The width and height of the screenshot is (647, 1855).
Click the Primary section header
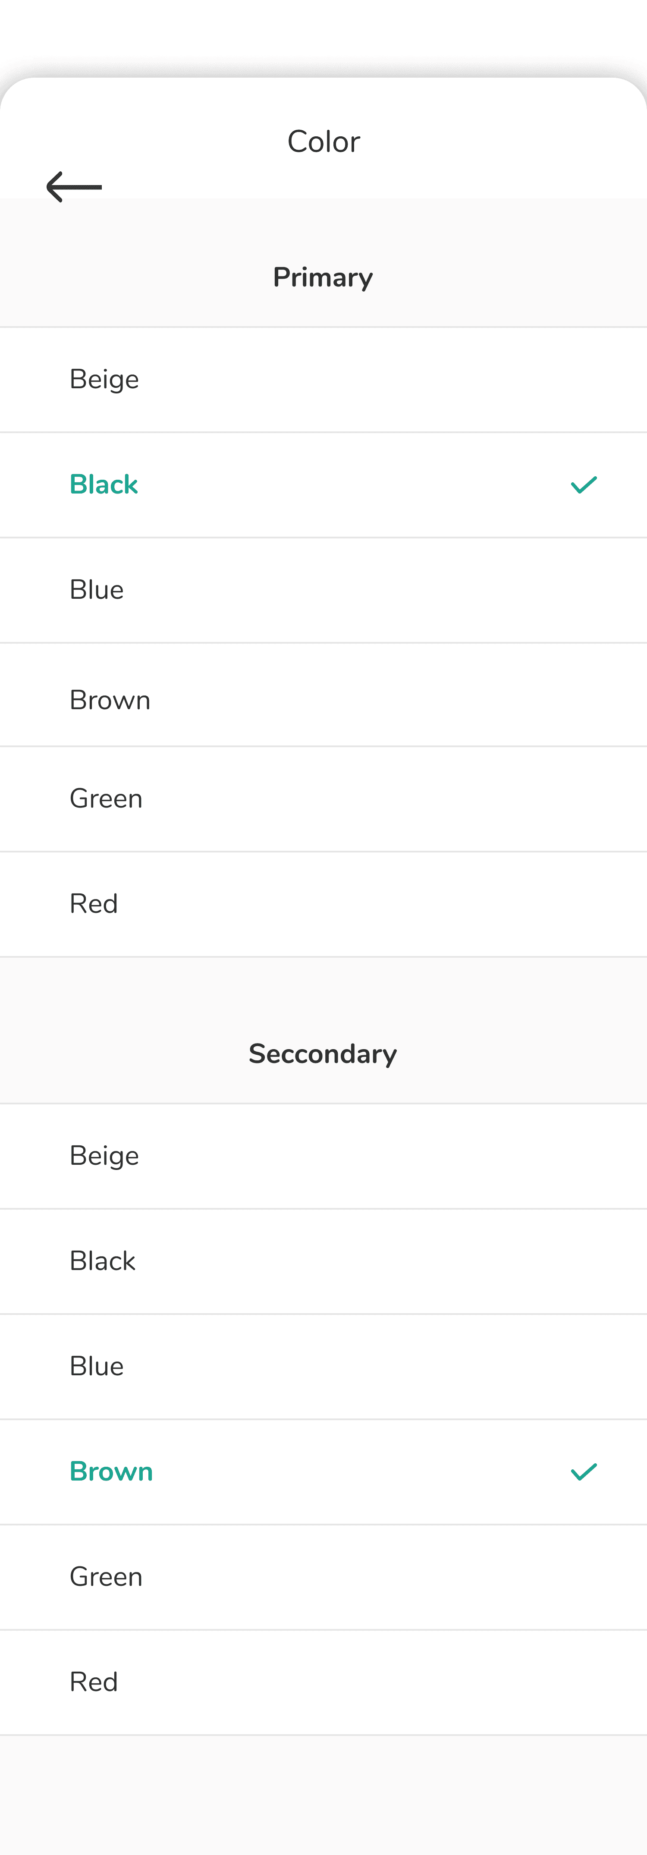click(x=323, y=277)
